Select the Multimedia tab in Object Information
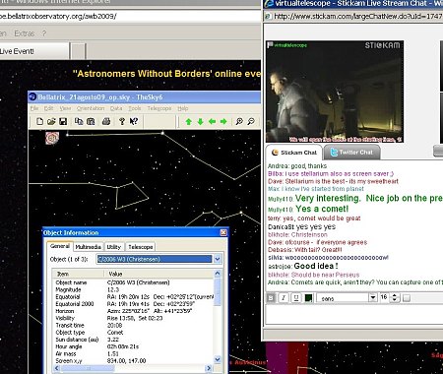Image resolution: width=443 pixels, height=374 pixels. 88,247
